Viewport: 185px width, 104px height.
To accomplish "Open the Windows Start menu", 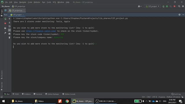I will 3,101.
